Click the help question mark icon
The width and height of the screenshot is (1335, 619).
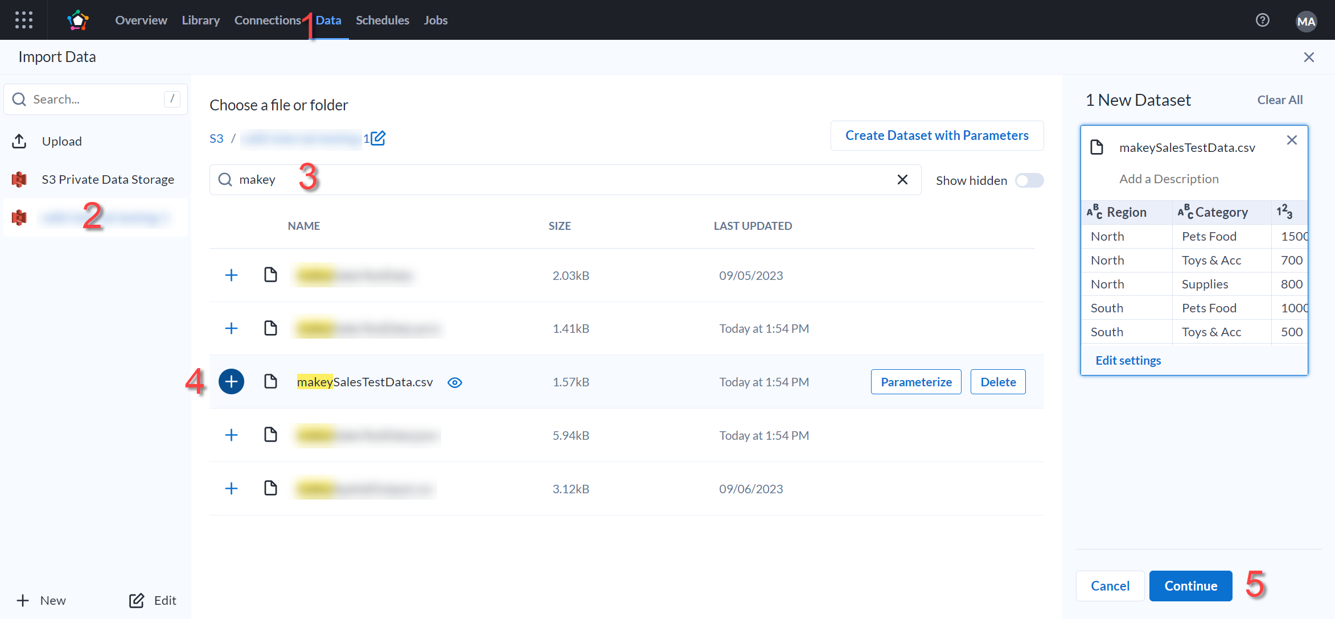(x=1262, y=20)
